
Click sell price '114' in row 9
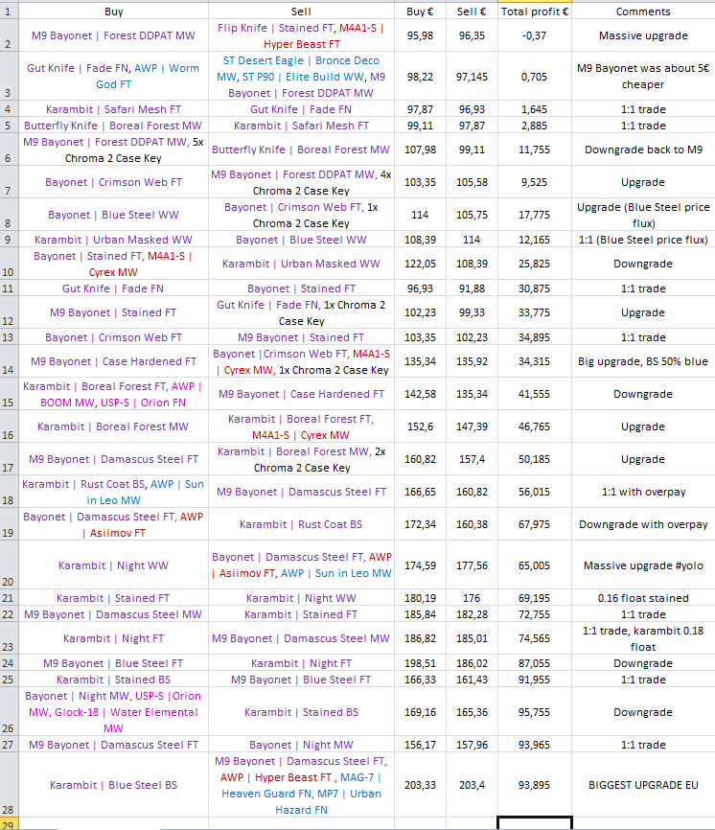click(x=472, y=240)
